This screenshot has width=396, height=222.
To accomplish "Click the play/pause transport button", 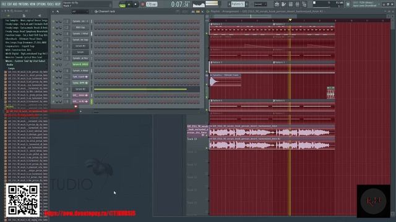I will (129, 4).
